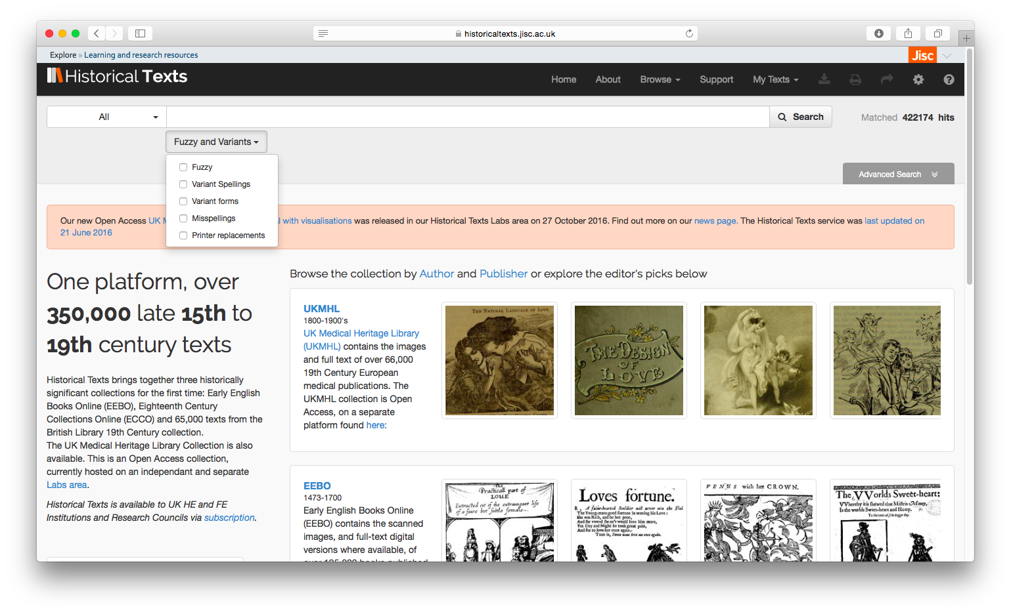The height and width of the screenshot is (614, 1011).
Task: Click the print icon in the navbar
Action: [x=855, y=79]
